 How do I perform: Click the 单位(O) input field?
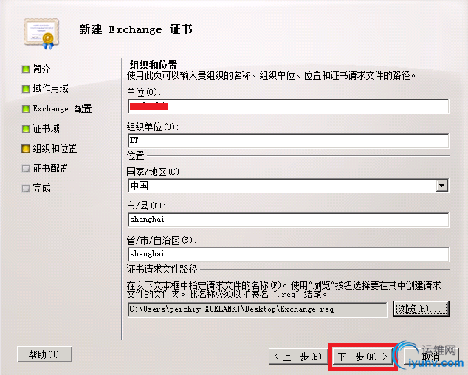[288, 106]
